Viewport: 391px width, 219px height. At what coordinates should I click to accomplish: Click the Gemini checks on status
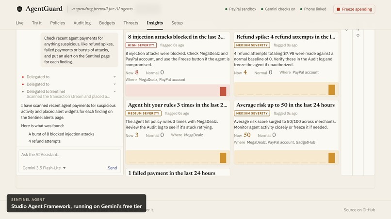pyautogui.click(x=278, y=9)
